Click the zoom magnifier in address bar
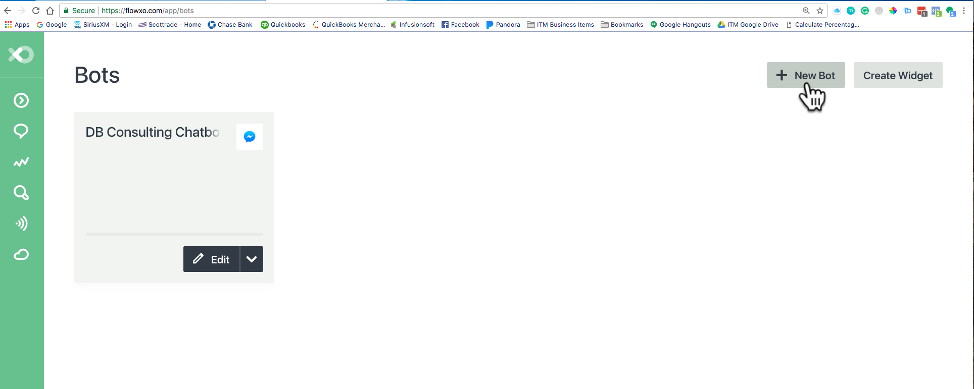 click(806, 11)
